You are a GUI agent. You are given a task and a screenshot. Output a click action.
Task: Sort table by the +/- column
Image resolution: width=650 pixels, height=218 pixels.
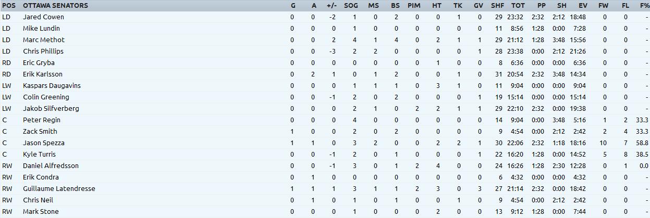pos(332,5)
